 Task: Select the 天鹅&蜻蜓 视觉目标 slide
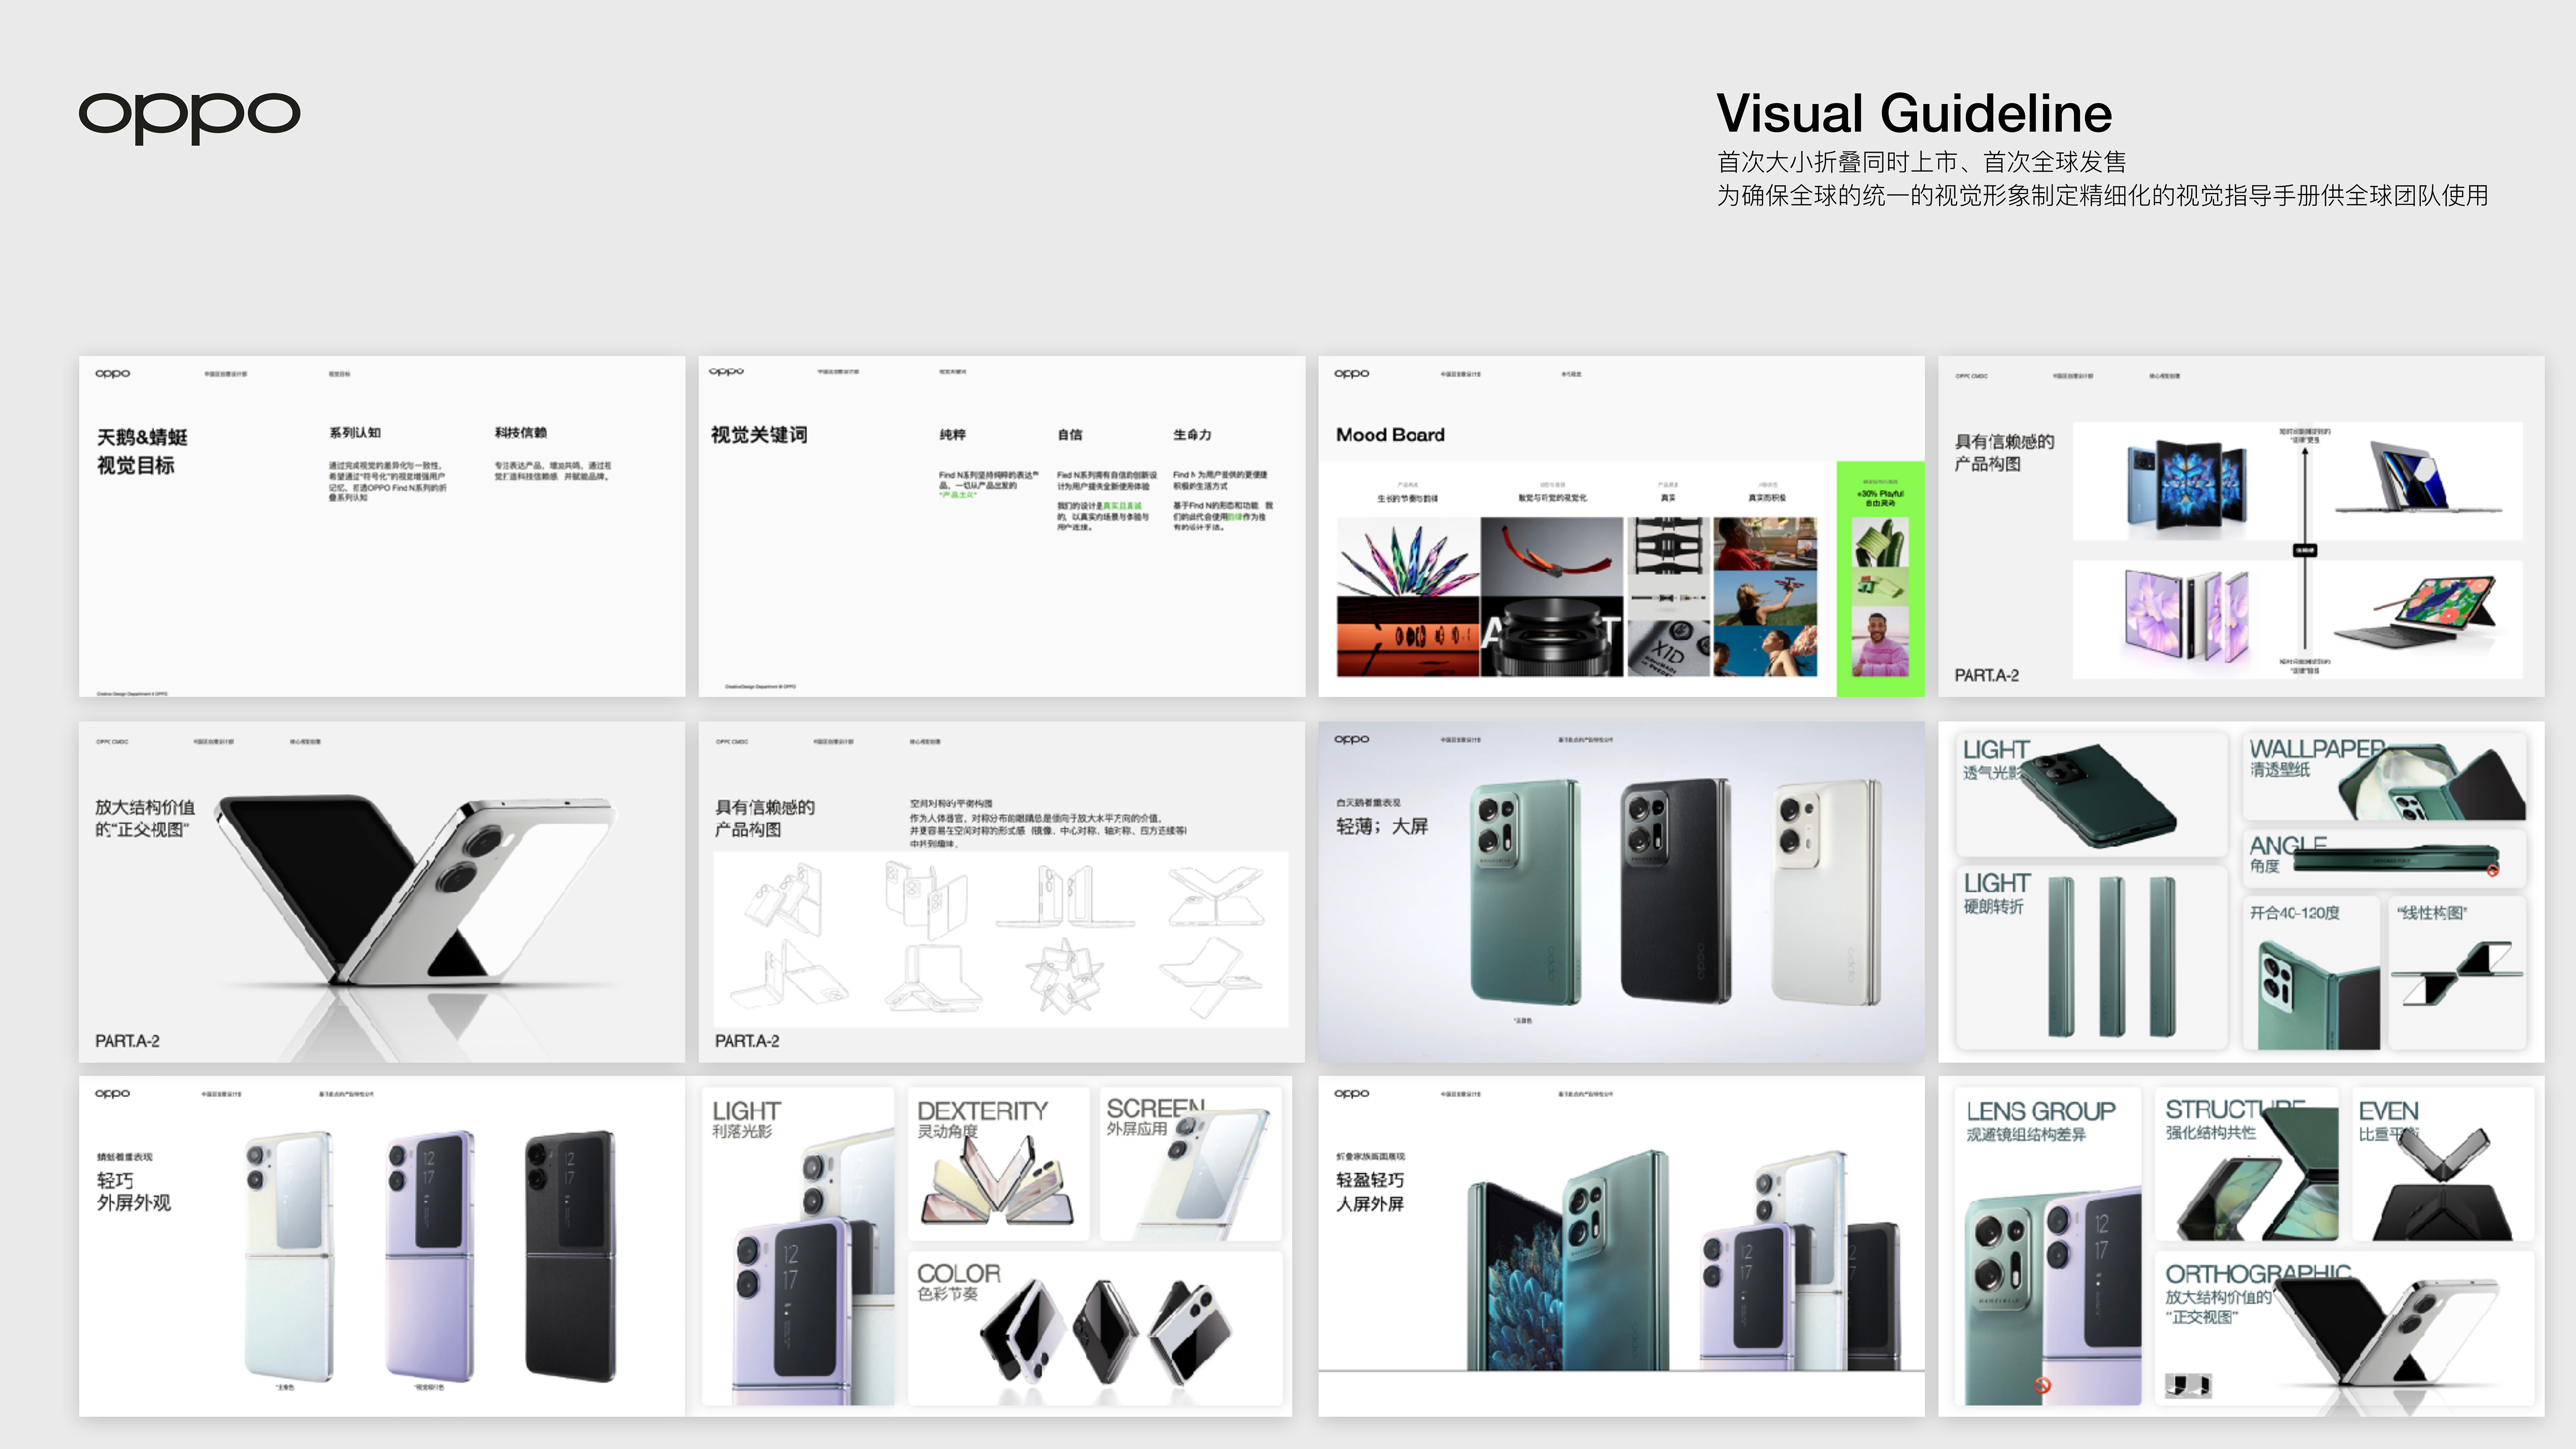coord(382,526)
